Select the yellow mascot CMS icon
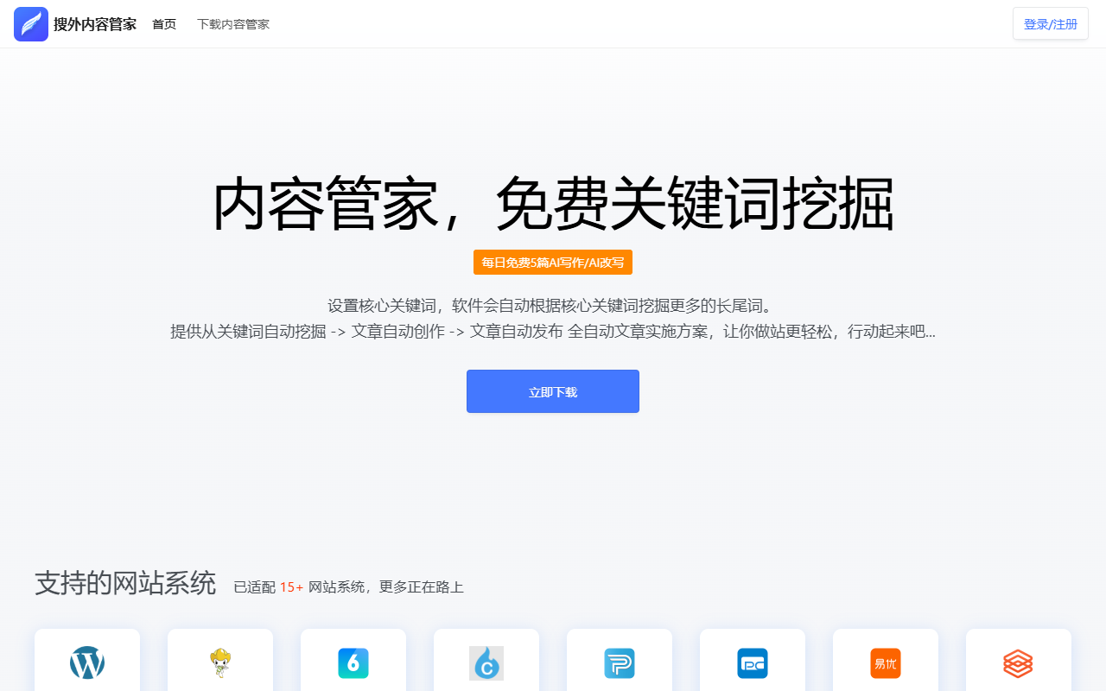The image size is (1106, 691). click(220, 662)
